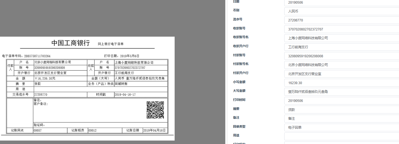Click the 客户备注 text on receipt
This screenshot has height=144, width=399.
(x=41, y=104)
